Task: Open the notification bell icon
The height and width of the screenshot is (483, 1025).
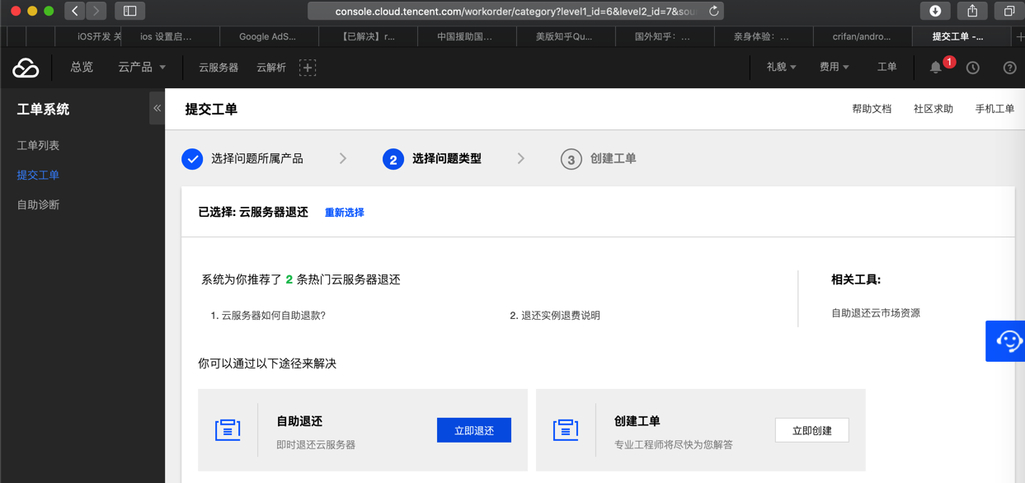Action: tap(935, 68)
